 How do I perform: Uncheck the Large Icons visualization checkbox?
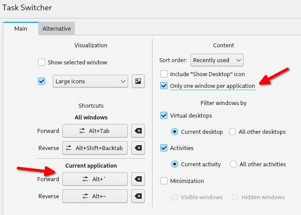coord(42,82)
